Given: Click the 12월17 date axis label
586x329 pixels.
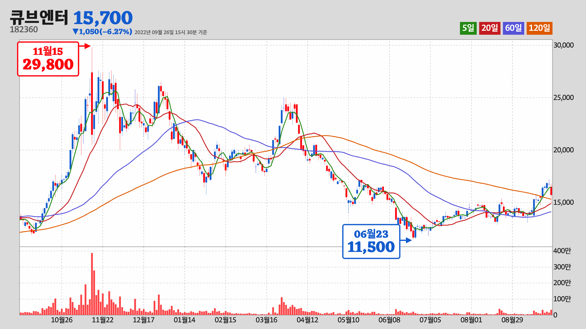Looking at the screenshot, I should [x=143, y=320].
